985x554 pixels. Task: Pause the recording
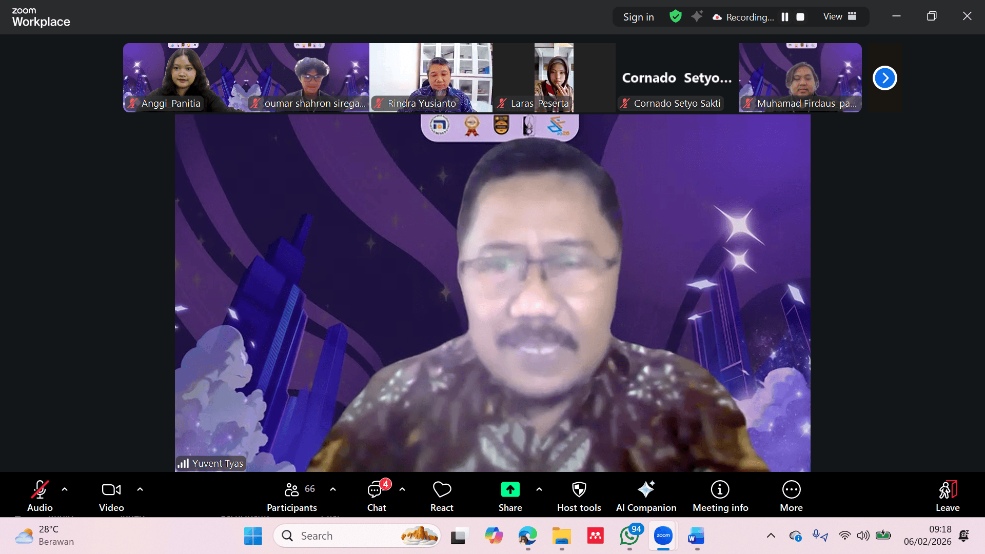coord(784,17)
